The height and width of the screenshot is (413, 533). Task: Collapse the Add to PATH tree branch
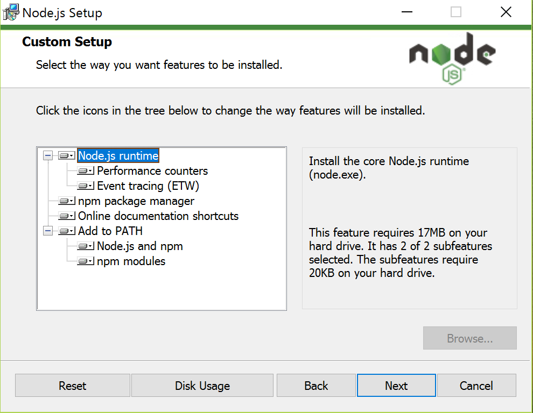point(48,231)
